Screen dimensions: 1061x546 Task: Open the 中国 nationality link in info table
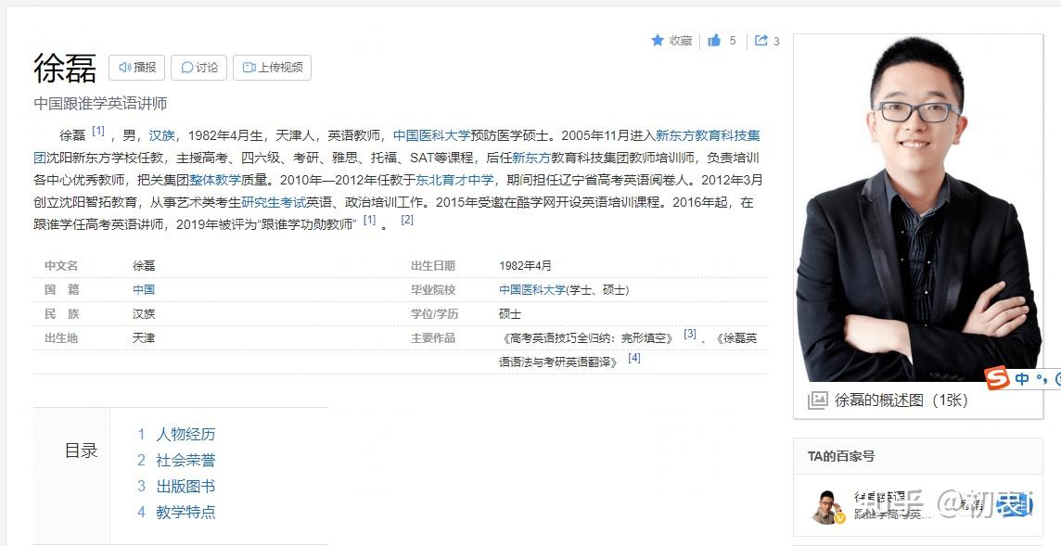(x=144, y=289)
